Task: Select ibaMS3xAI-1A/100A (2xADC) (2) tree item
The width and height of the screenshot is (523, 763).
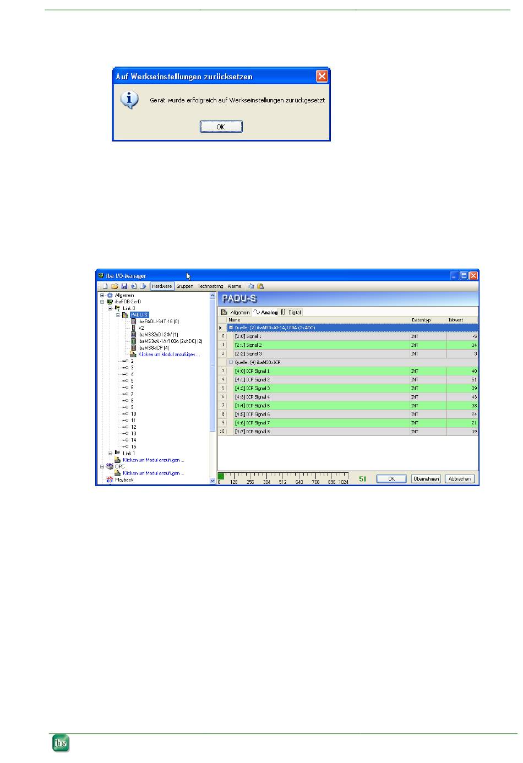Action: [x=171, y=341]
